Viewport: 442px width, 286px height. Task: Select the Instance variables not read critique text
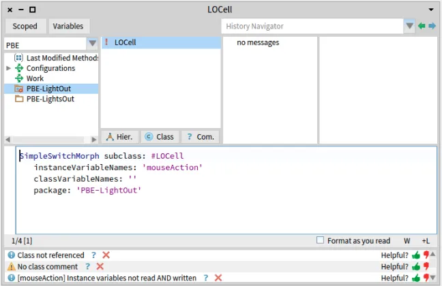(x=107, y=278)
